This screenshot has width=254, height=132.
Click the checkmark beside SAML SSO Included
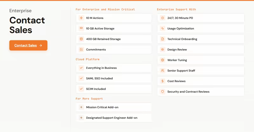click(x=81, y=78)
